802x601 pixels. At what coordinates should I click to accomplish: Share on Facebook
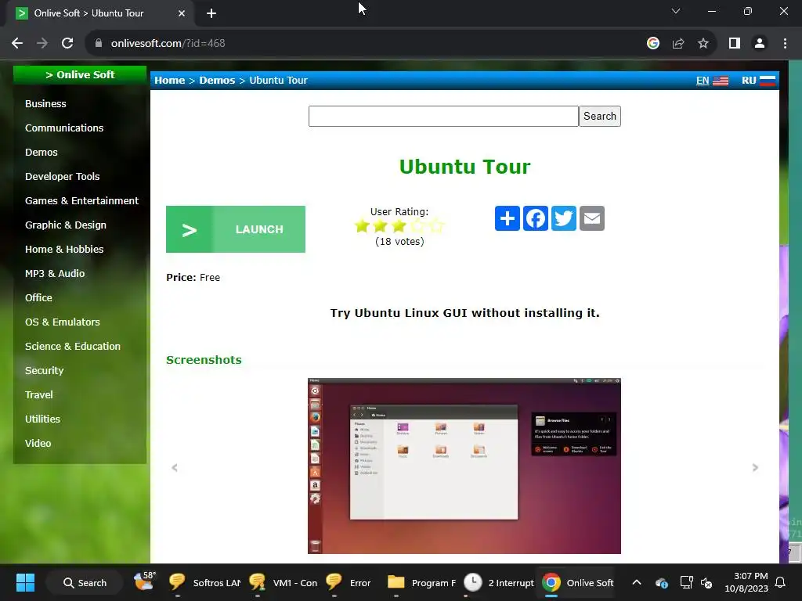(536, 218)
